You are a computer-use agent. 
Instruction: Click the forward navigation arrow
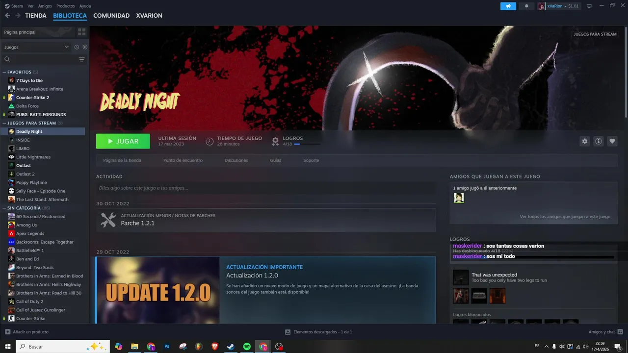click(18, 16)
